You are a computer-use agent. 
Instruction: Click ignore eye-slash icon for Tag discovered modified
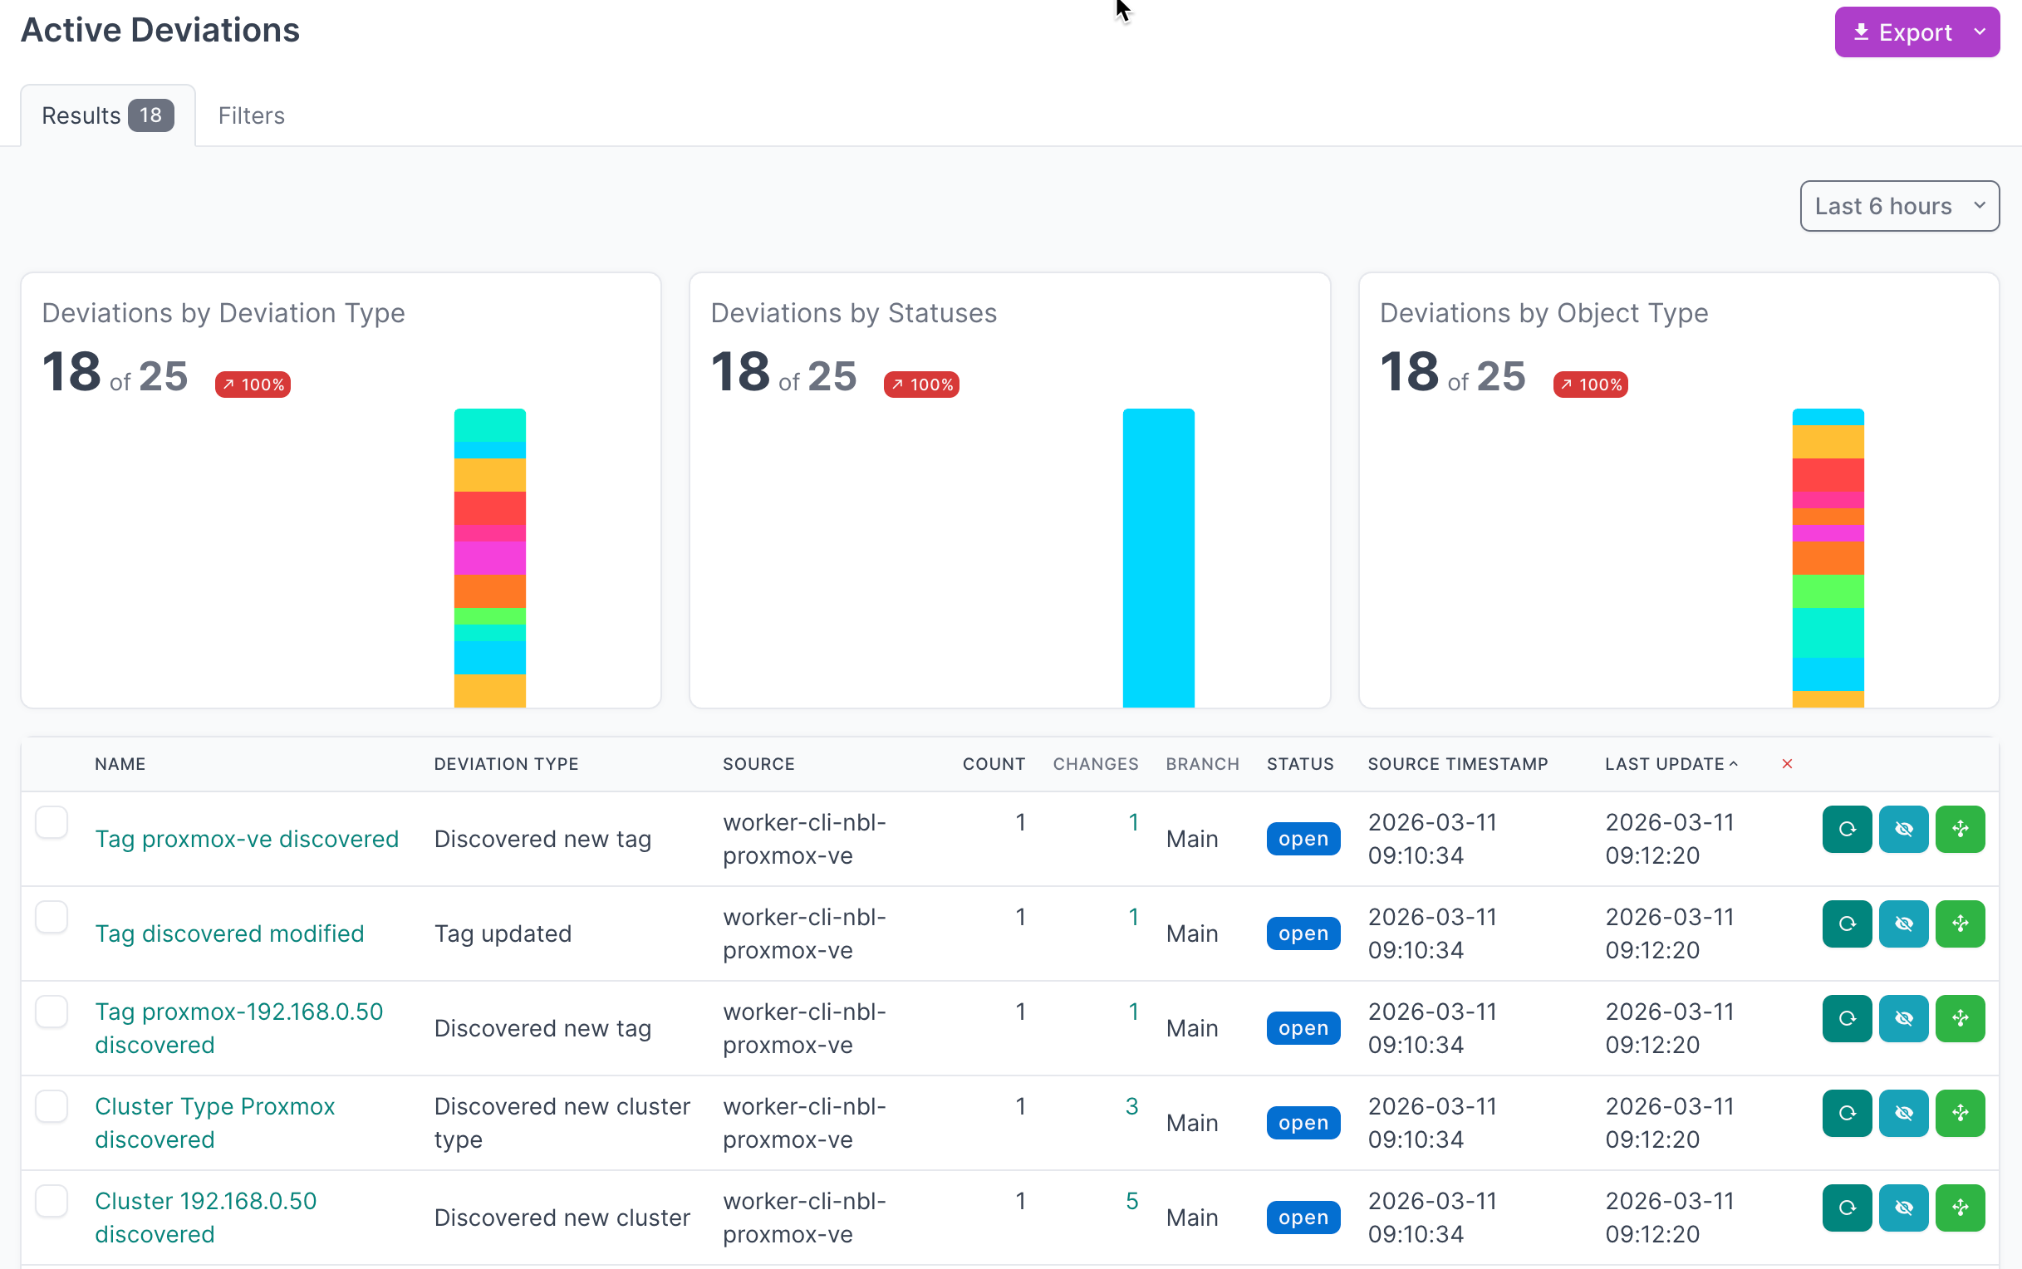pyautogui.click(x=1903, y=924)
